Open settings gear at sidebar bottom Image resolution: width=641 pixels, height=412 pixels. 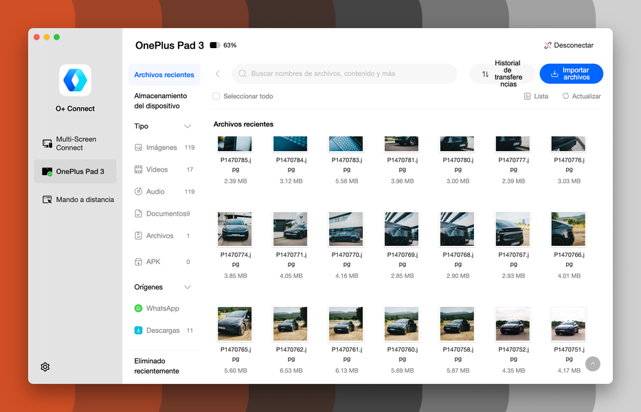(45, 367)
